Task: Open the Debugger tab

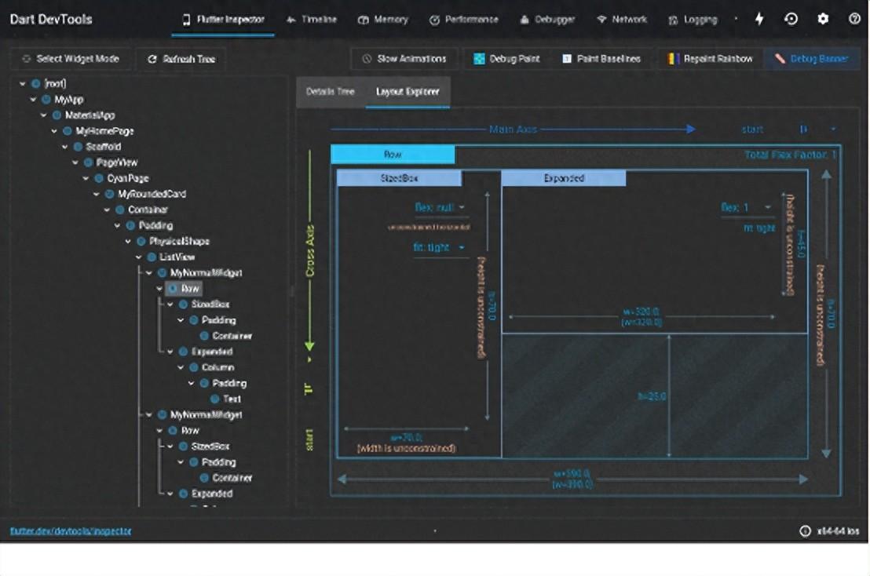Action: pos(547,20)
